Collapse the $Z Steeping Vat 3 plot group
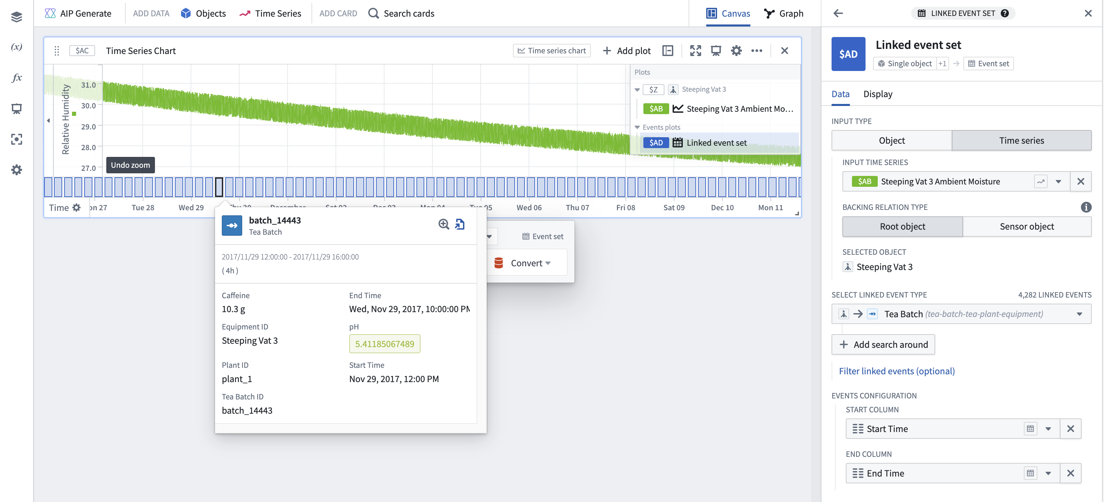Image resolution: width=1104 pixels, height=502 pixels. 637,90
